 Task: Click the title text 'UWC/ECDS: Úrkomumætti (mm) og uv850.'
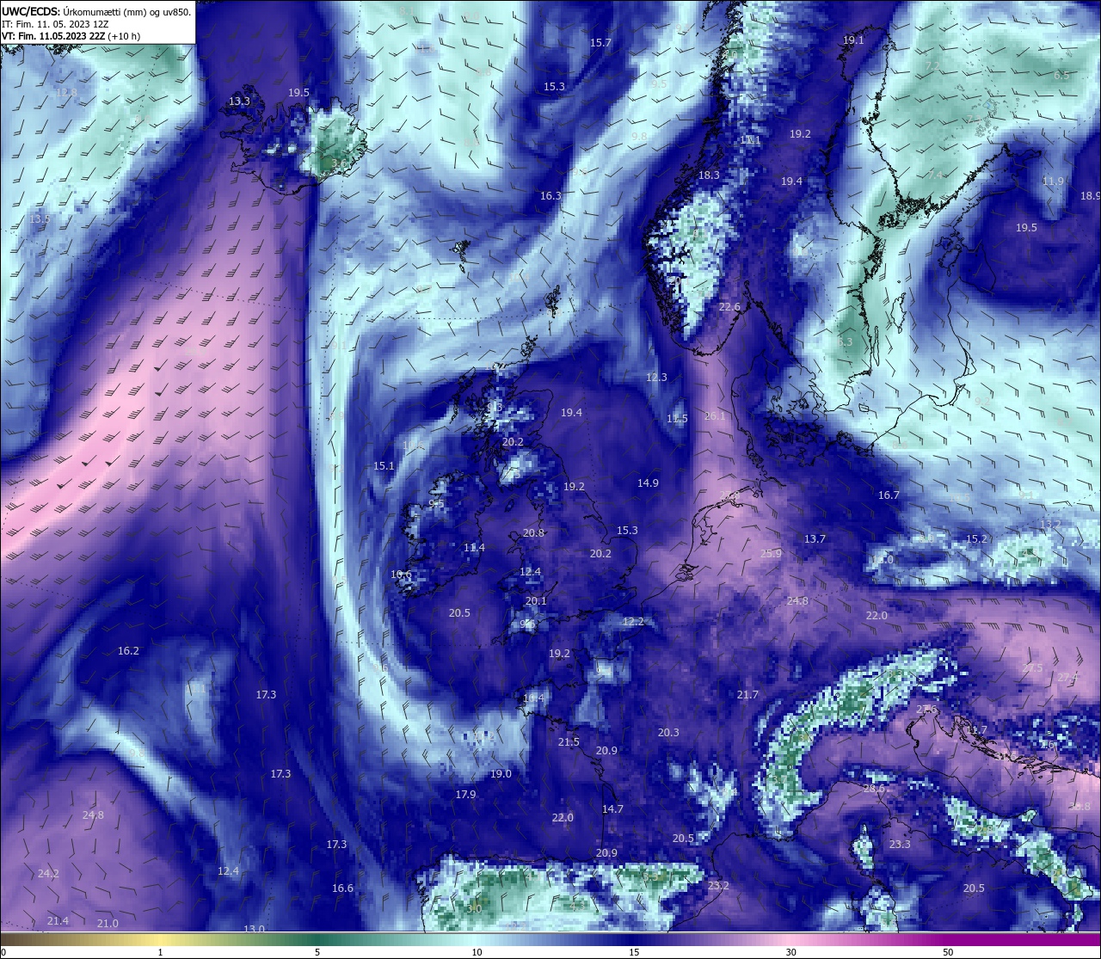tap(96, 11)
